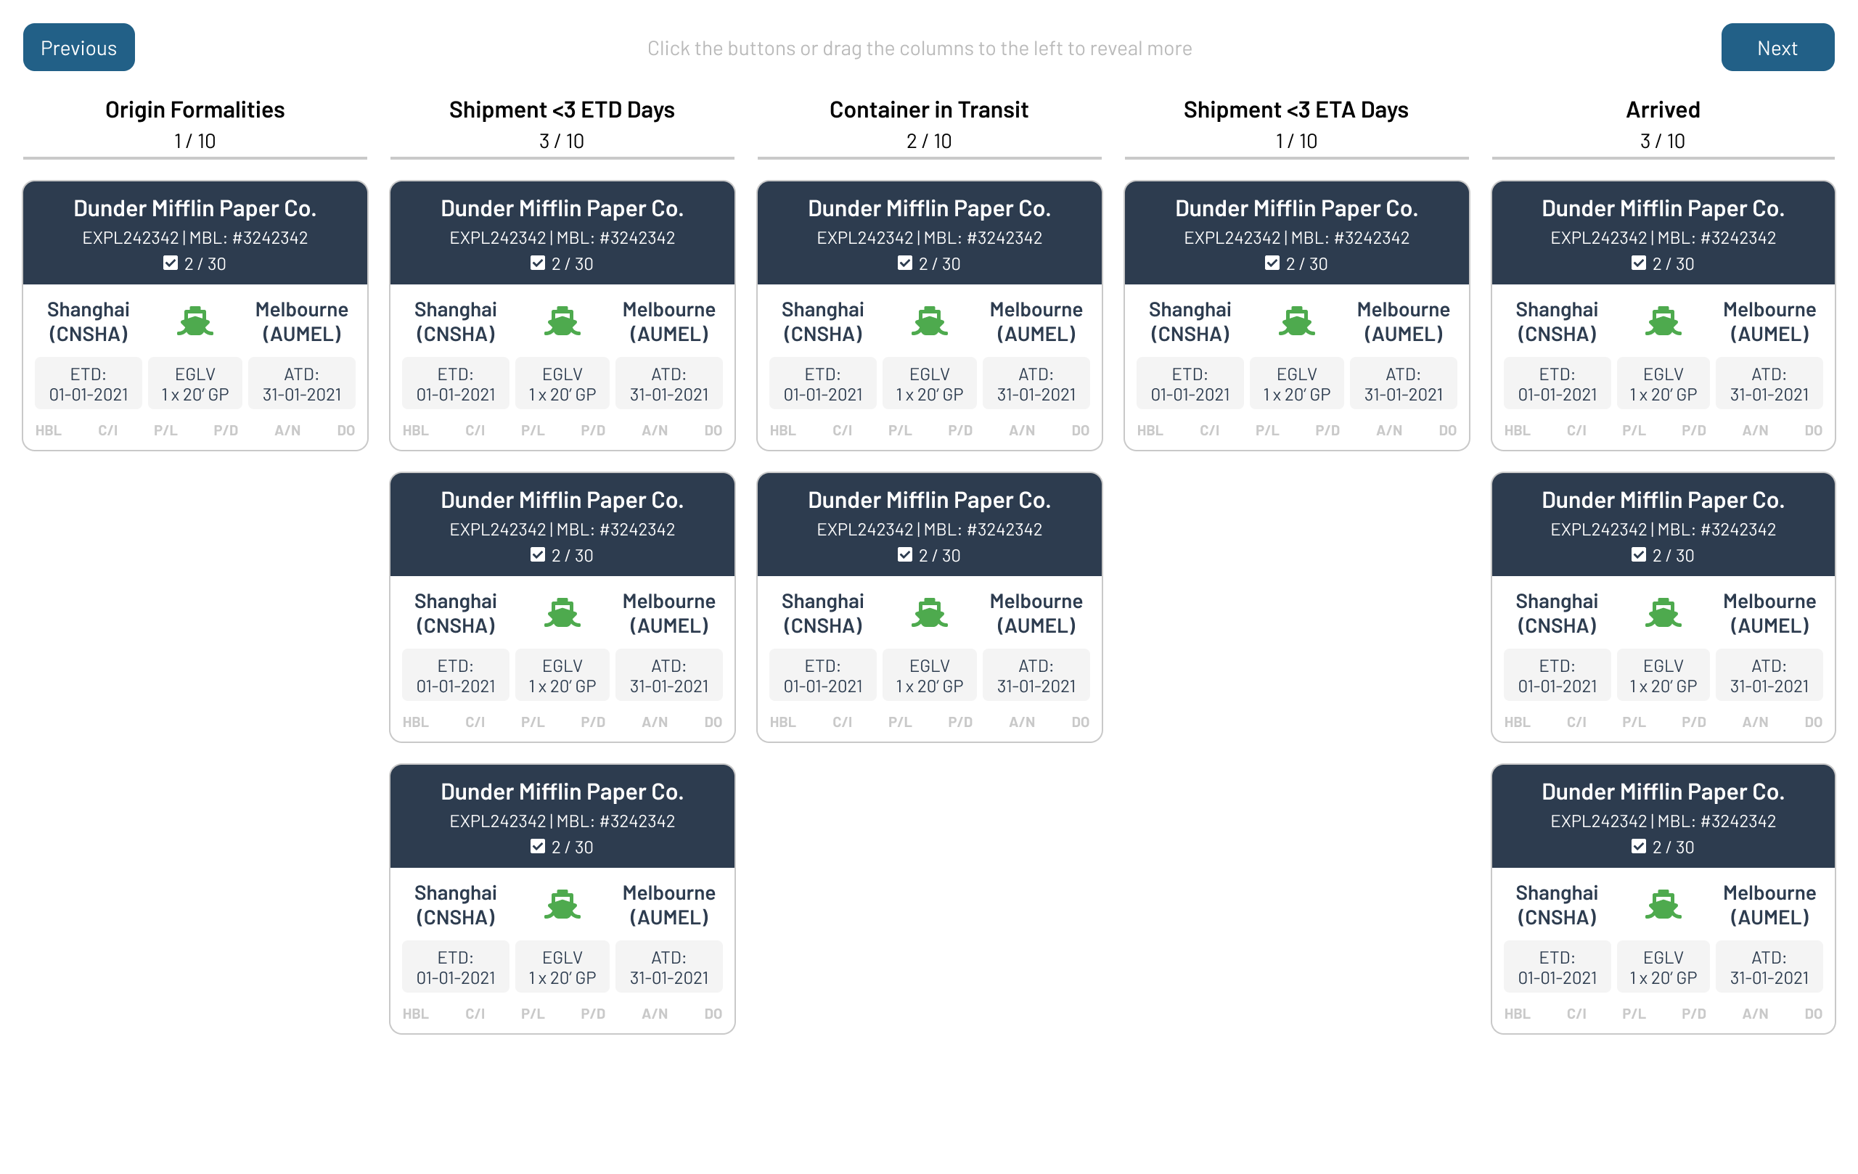Toggle task checkbox in Origin Formalities card header
Image resolution: width=1858 pixels, height=1174 pixels.
click(171, 263)
